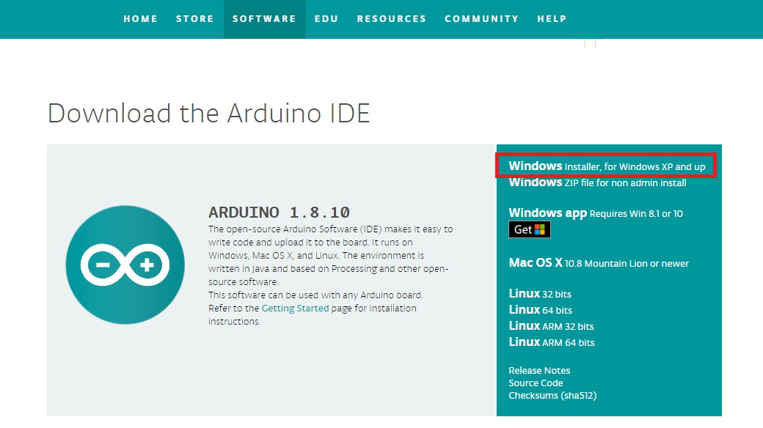Click the Arduino infinity logo
763x428 pixels.
[x=125, y=265]
